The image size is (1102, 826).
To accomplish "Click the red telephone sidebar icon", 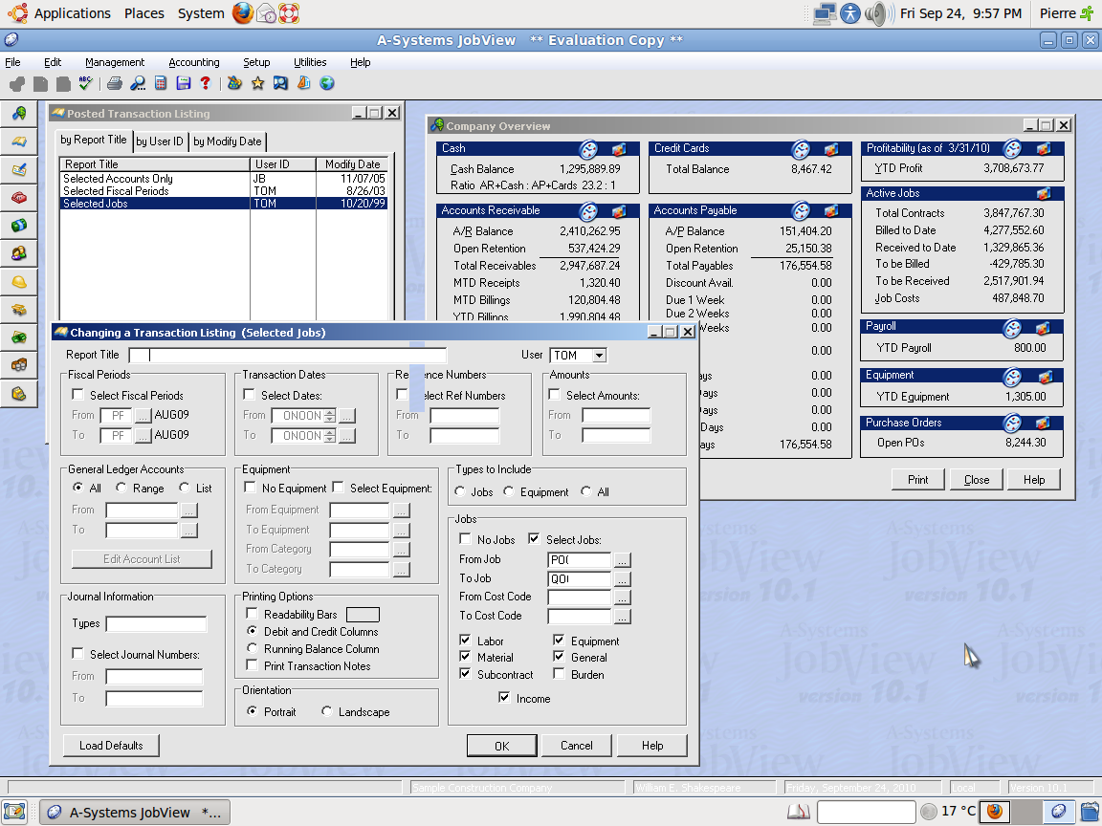I will pos(19,198).
